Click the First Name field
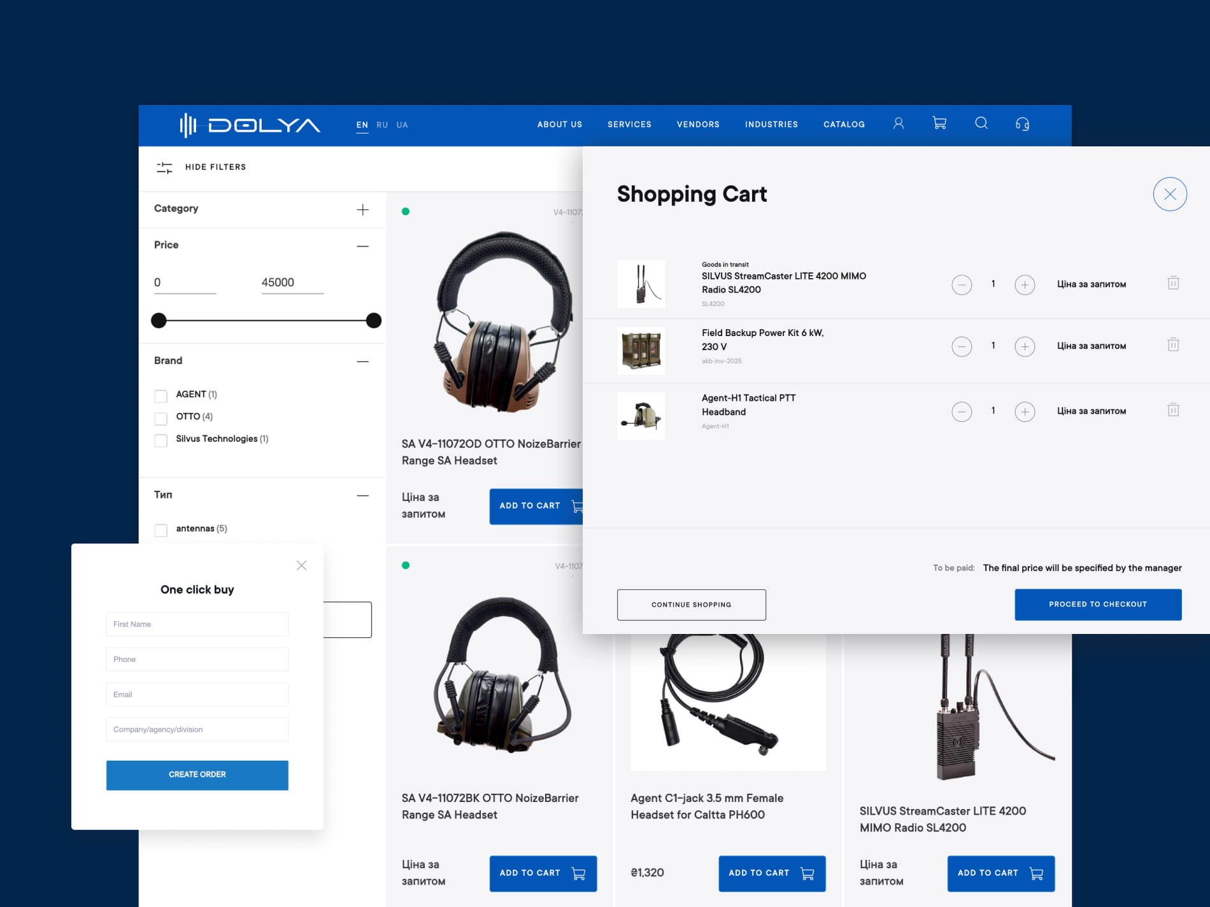 (x=197, y=624)
